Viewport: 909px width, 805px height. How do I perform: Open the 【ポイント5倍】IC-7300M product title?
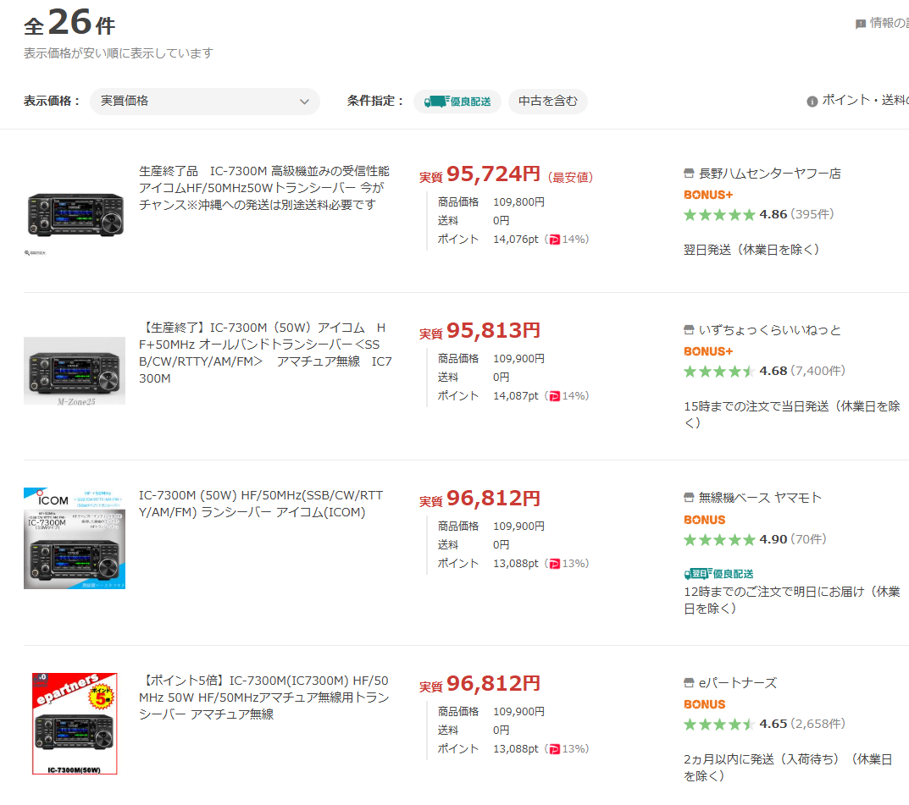(x=263, y=697)
